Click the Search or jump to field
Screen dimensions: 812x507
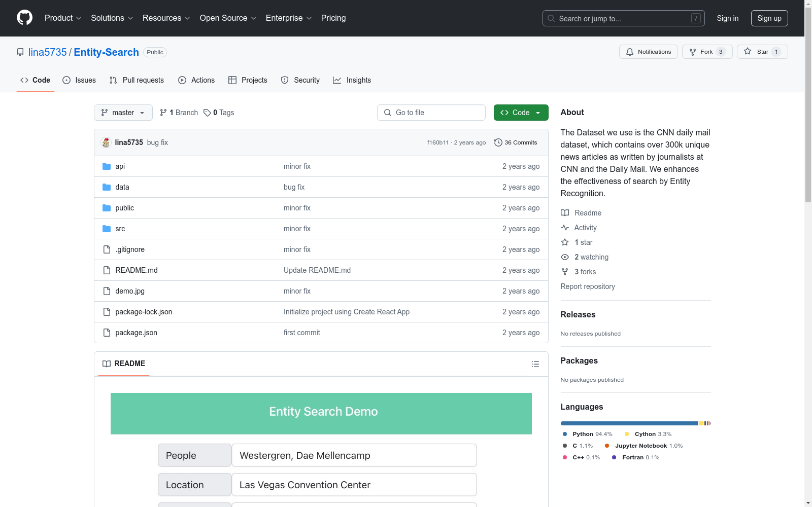624,18
